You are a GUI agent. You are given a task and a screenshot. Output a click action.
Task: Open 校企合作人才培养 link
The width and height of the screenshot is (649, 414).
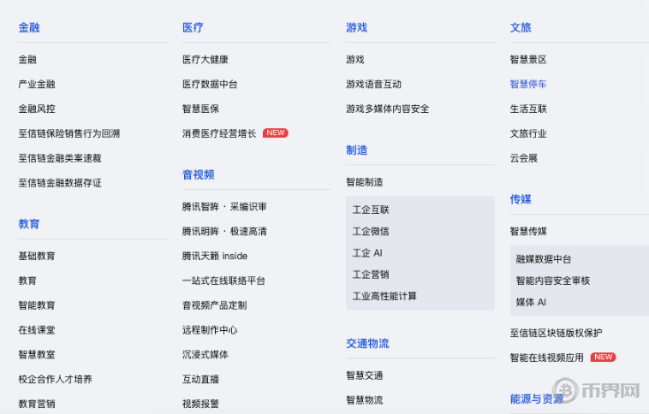pos(56,379)
